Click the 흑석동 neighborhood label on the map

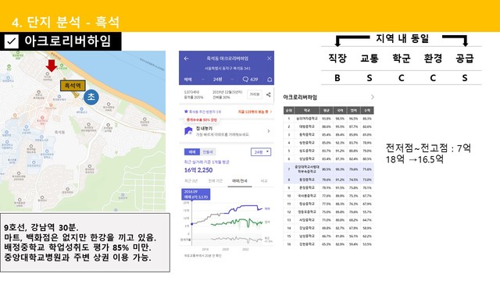click(x=59, y=132)
